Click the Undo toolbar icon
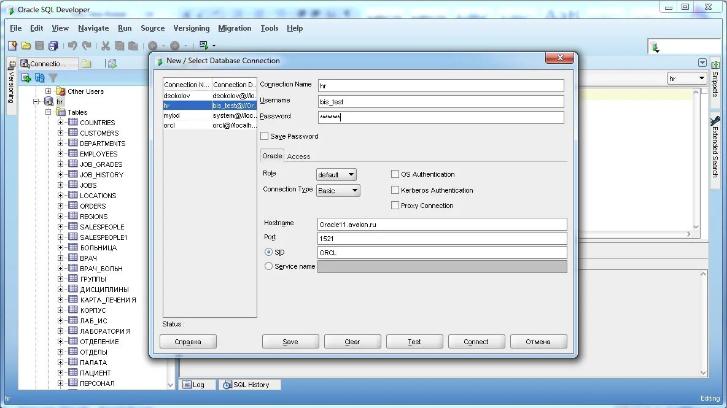Screen dimensions: 727x408 (72, 45)
